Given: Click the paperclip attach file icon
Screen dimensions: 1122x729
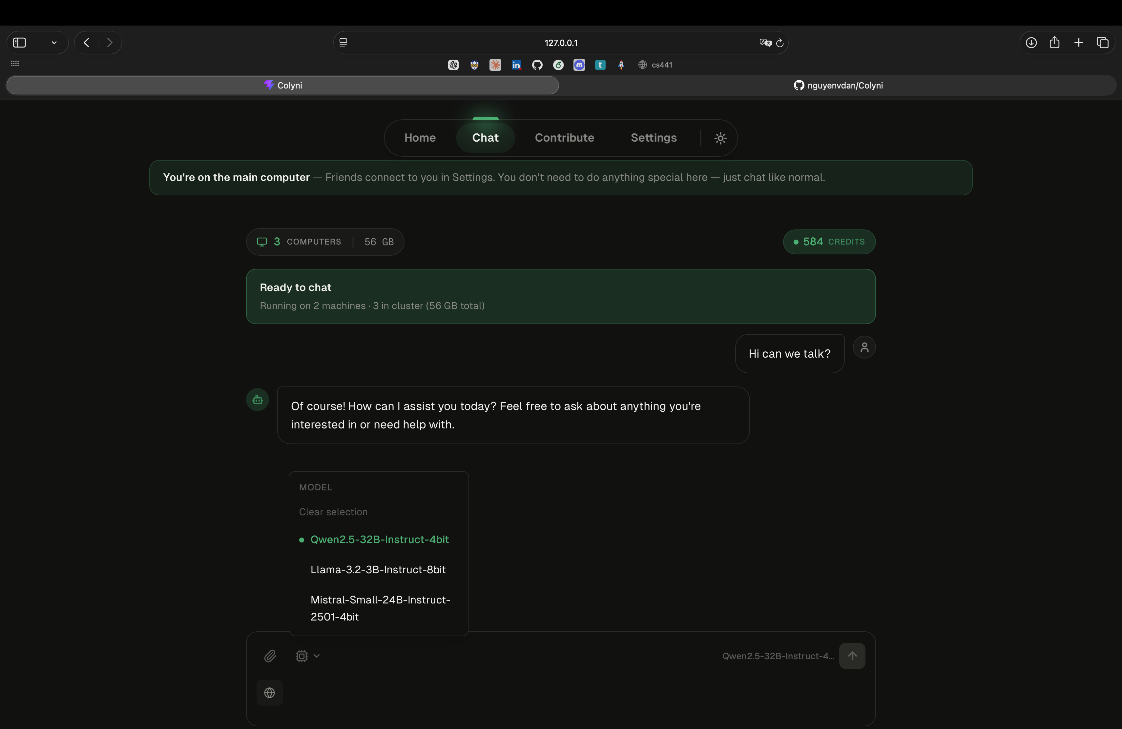Looking at the screenshot, I should pyautogui.click(x=270, y=656).
